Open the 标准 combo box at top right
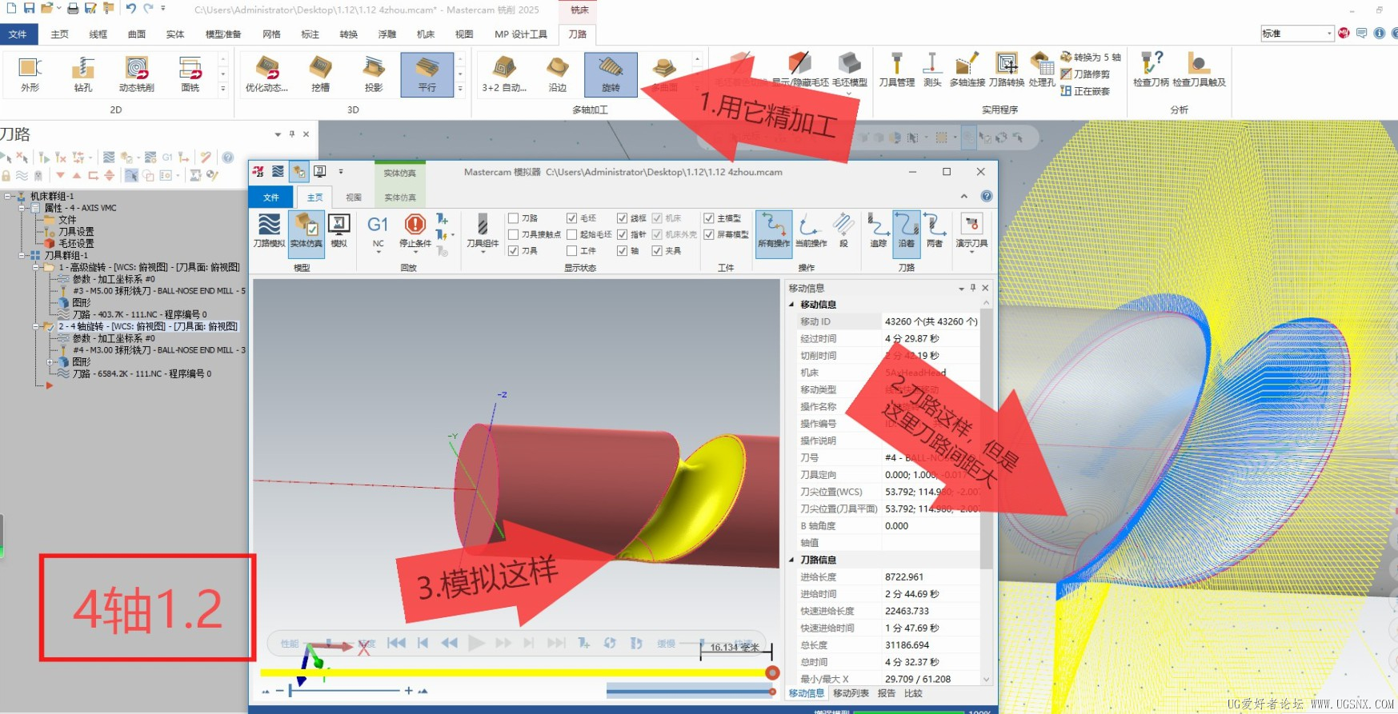This screenshot has width=1398, height=714. pyautogui.click(x=1296, y=34)
